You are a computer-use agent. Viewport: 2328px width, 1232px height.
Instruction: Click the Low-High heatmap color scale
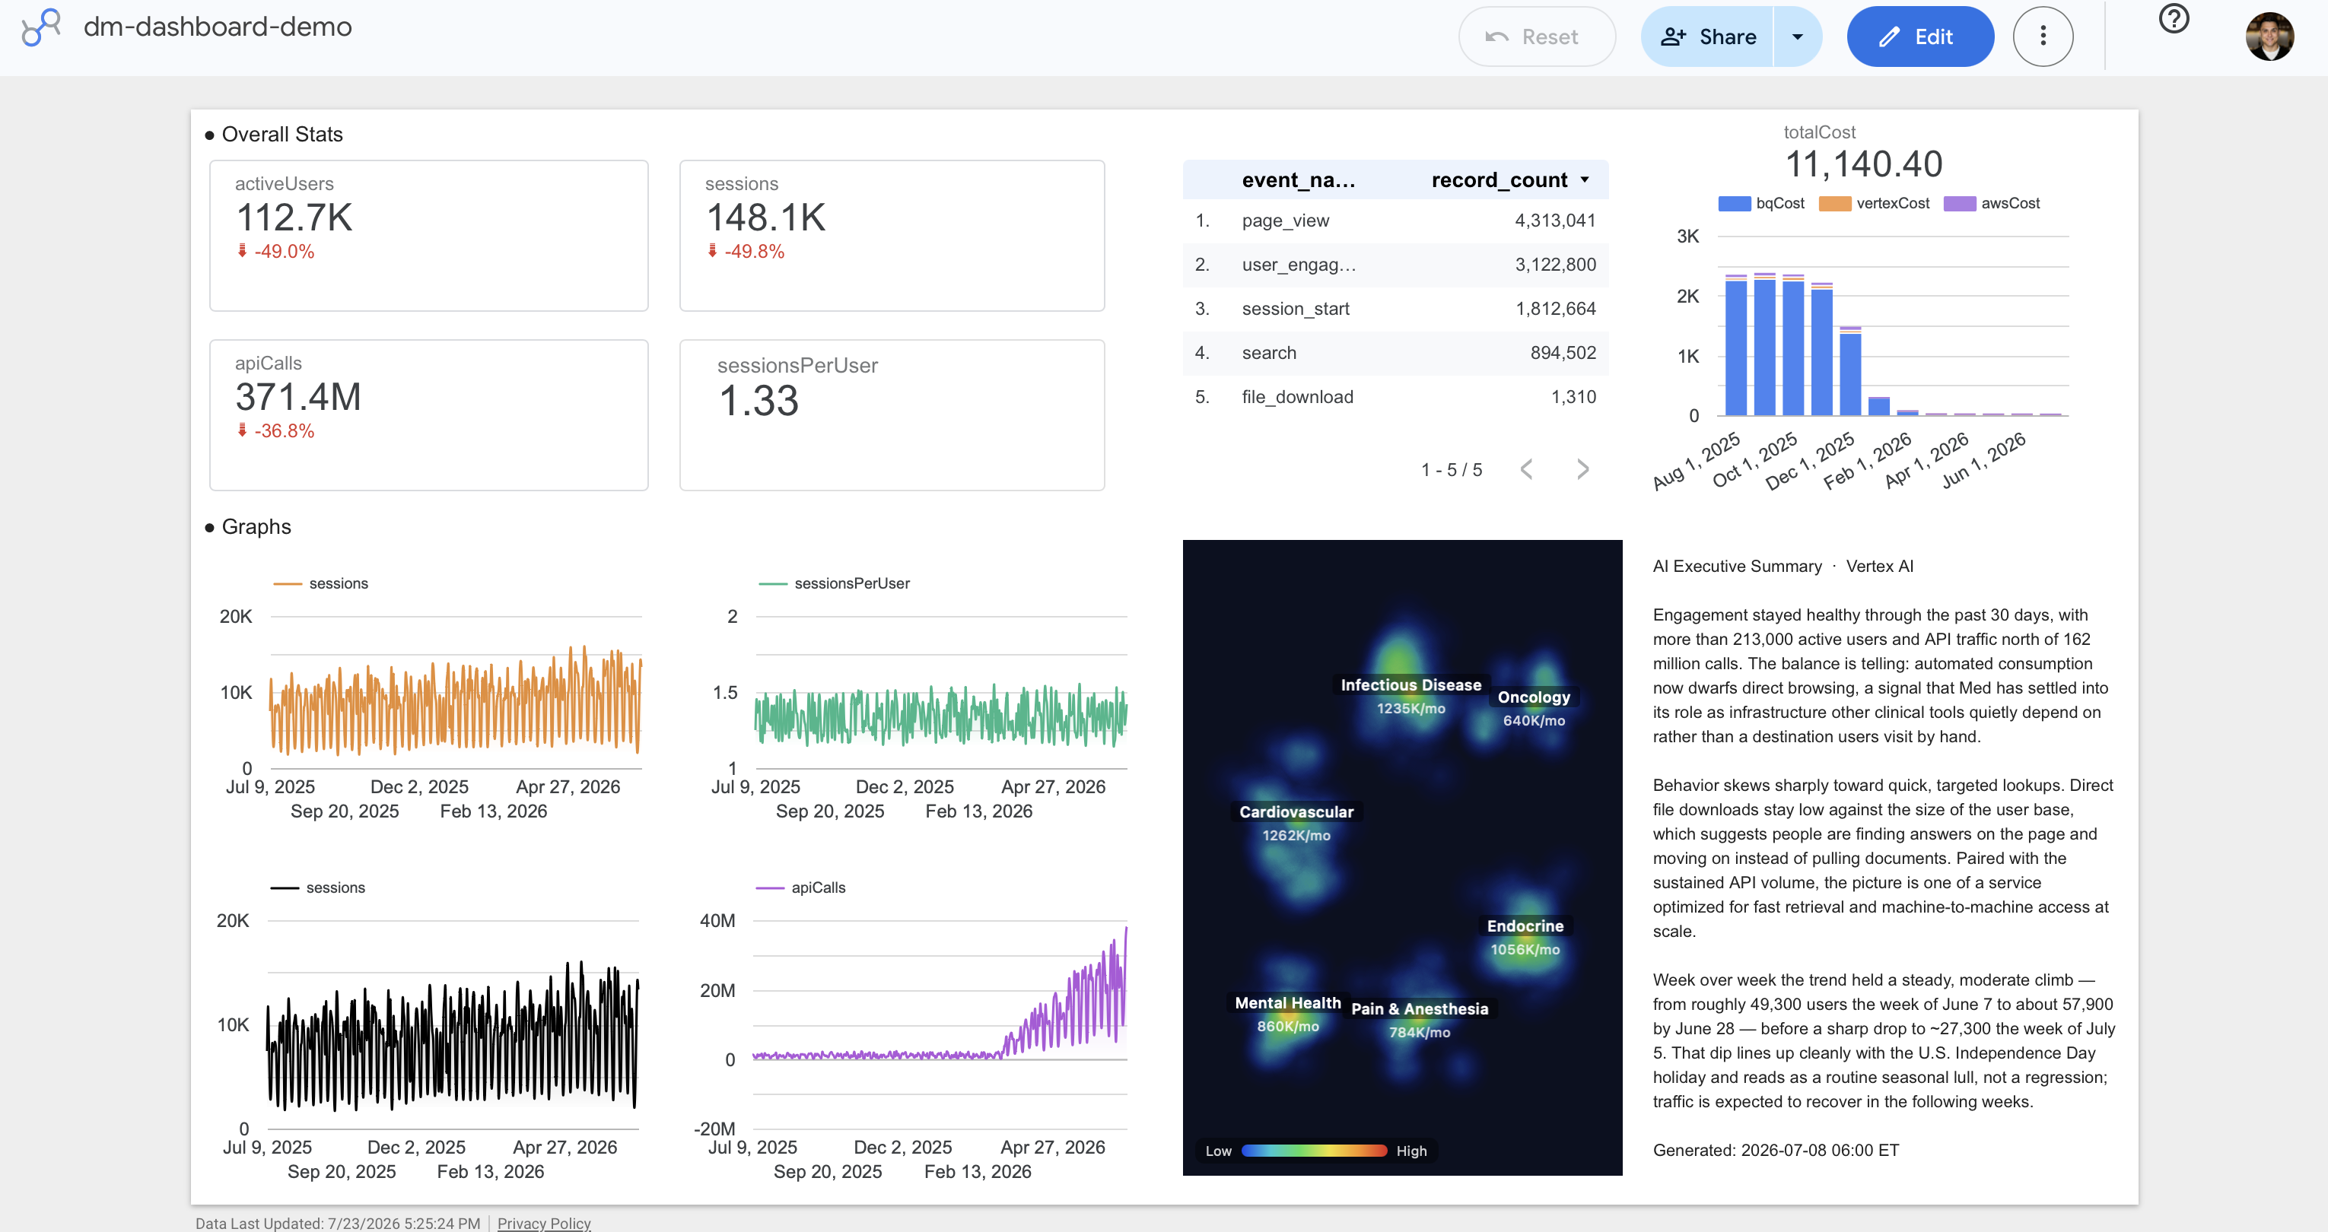click(x=1315, y=1151)
